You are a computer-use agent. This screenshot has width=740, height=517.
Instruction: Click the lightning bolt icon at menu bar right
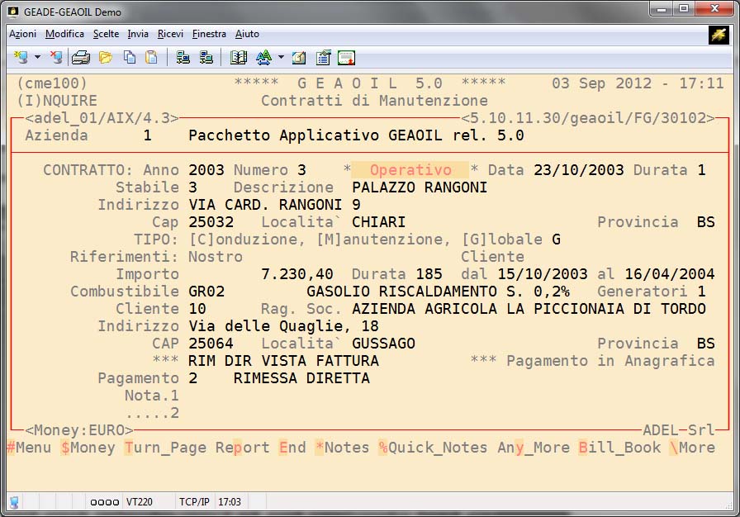(718, 34)
